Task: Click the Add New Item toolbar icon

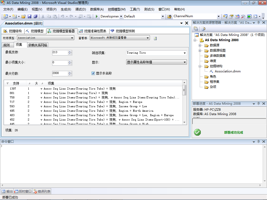Action: [x=15, y=16]
